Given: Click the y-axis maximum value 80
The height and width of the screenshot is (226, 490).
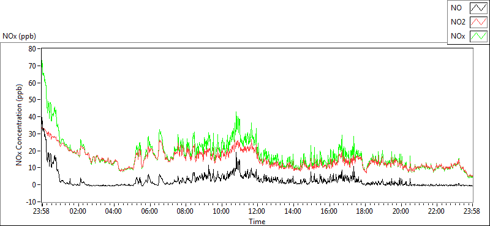Looking at the screenshot, I should 32,49.
